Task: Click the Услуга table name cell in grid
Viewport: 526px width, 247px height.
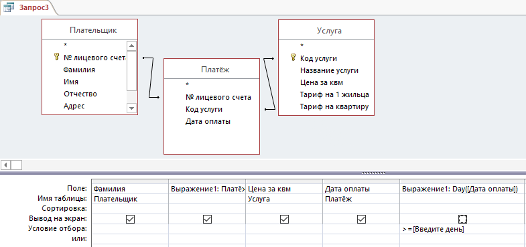Action: point(284,199)
